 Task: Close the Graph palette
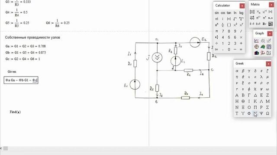tap(270, 34)
